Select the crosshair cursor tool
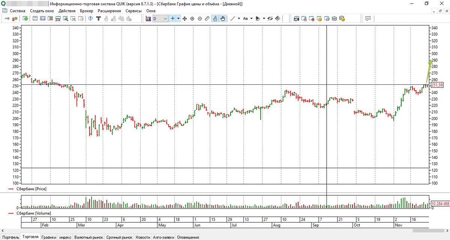 pyautogui.click(x=172, y=18)
